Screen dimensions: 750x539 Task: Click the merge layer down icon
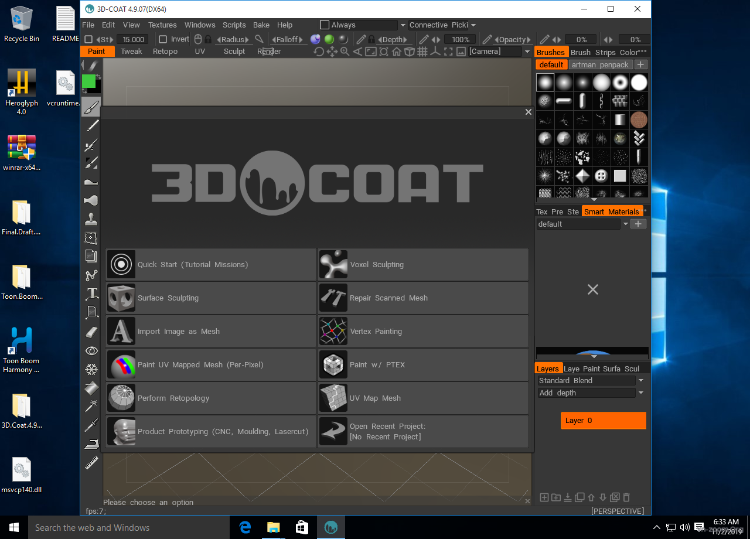tap(568, 497)
